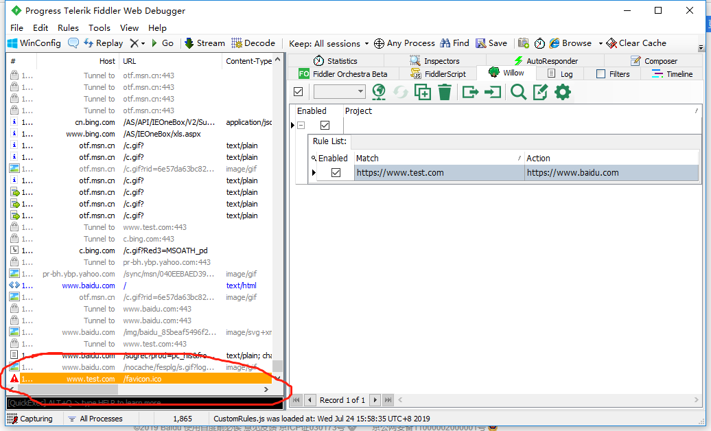The height and width of the screenshot is (431, 711).
Task: Go to last record in pager
Action: (x=388, y=399)
